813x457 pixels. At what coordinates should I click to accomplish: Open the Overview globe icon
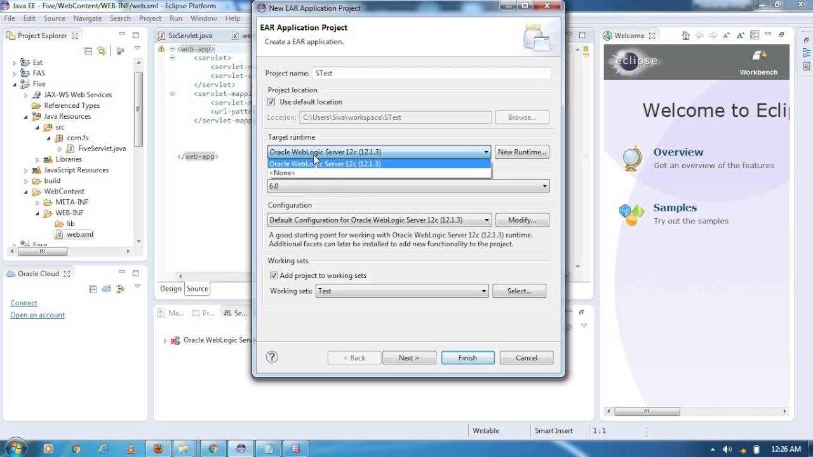[632, 158]
